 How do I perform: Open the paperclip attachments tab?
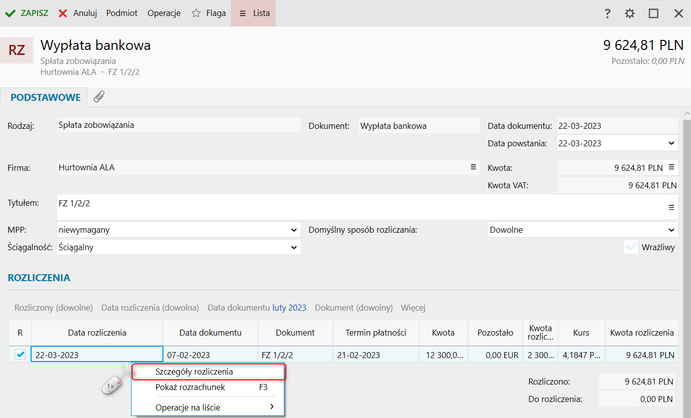pyautogui.click(x=99, y=97)
